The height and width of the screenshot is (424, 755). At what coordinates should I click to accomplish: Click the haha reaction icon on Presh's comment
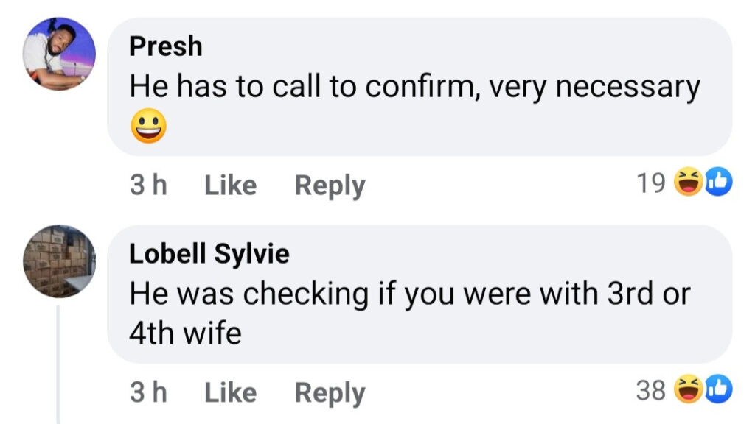coord(689,183)
